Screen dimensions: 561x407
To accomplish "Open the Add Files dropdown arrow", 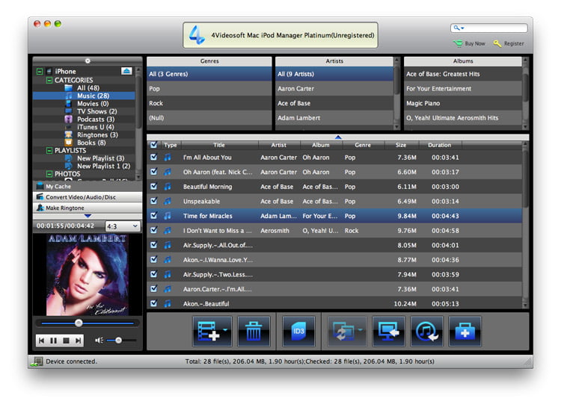I will coord(225,330).
